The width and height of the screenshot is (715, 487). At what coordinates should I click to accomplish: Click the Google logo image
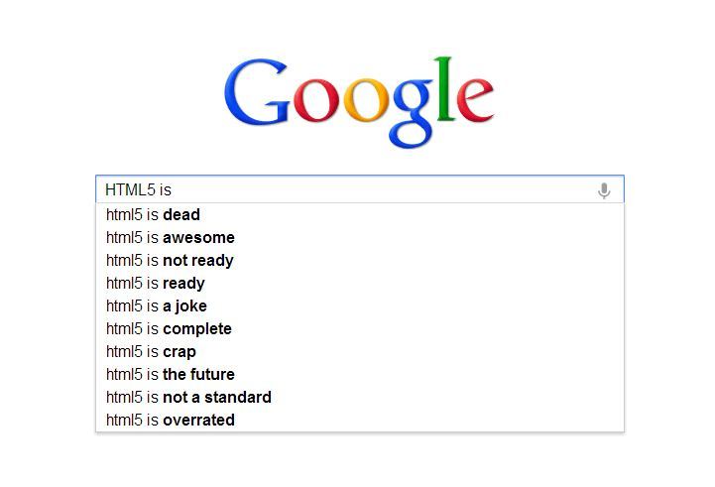click(359, 101)
